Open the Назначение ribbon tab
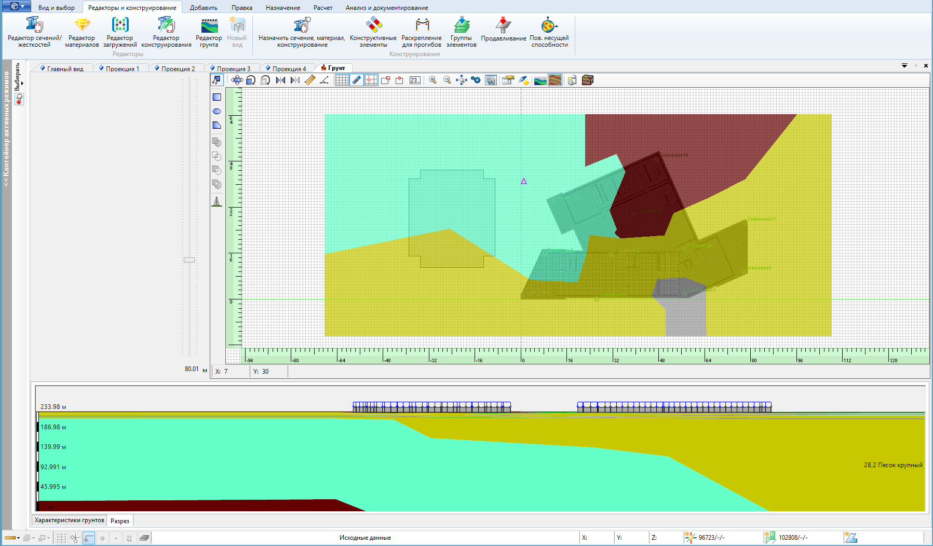Image resolution: width=933 pixels, height=546 pixels. [283, 8]
